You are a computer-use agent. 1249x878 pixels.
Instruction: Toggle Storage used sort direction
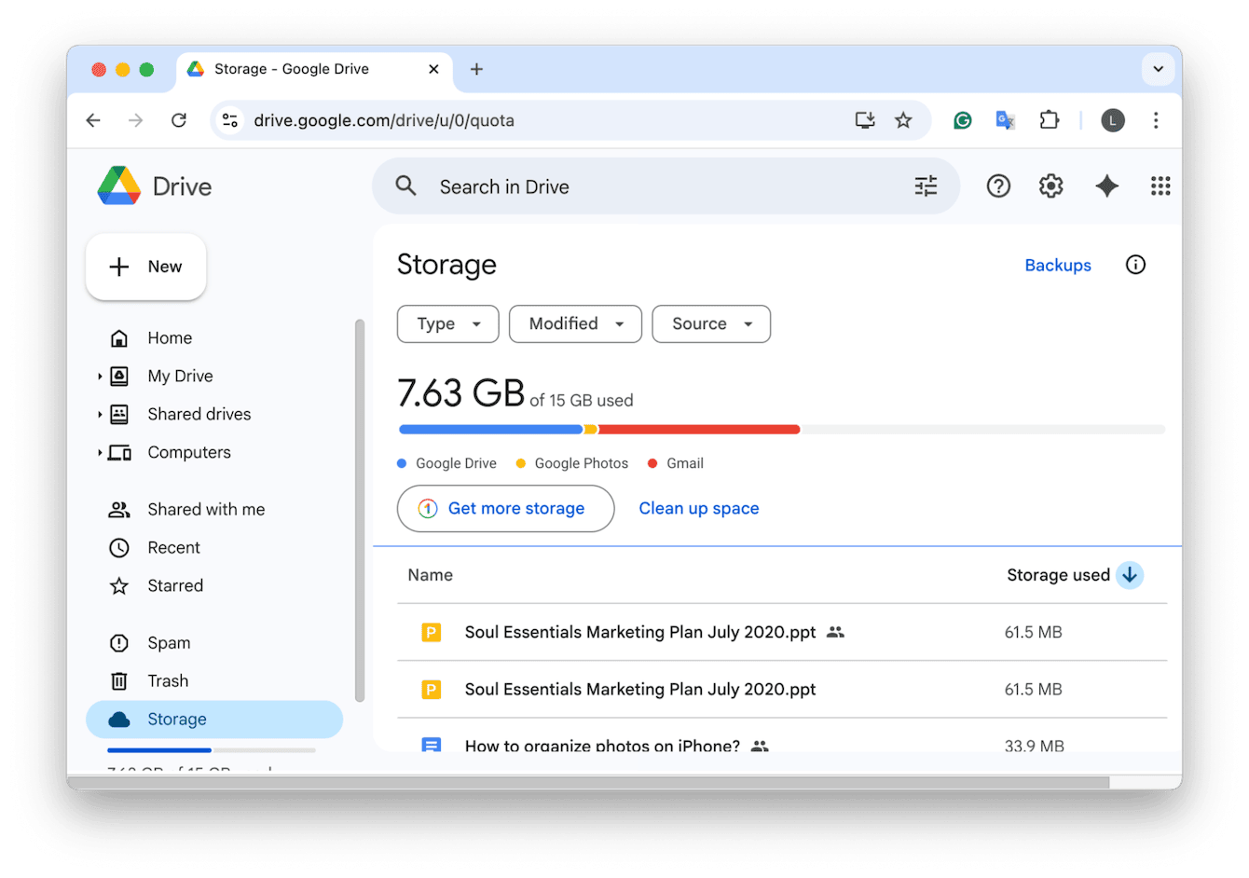1130,575
